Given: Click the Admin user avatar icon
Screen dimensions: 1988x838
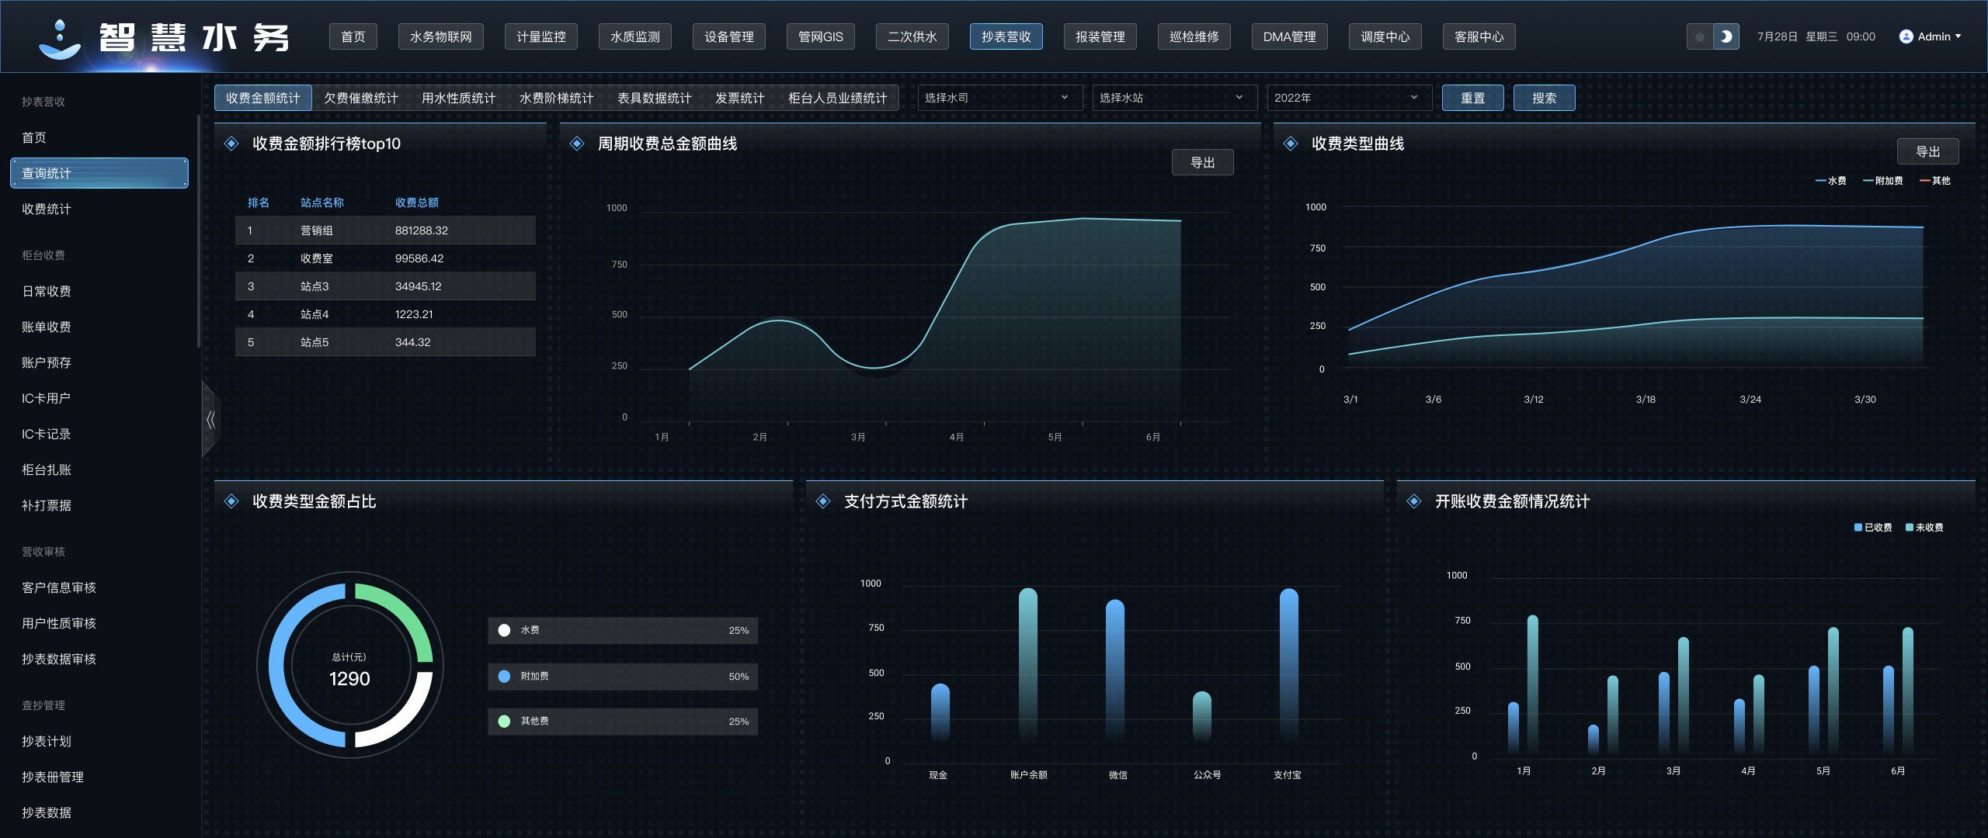Looking at the screenshot, I should [1906, 36].
